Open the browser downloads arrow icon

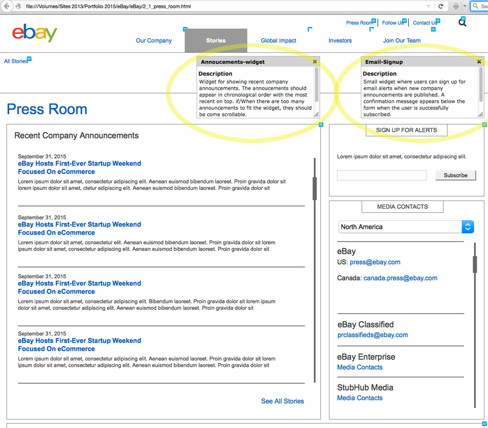pos(456,6)
